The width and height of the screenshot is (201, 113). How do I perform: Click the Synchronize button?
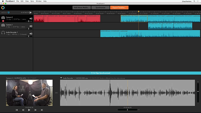point(100,7)
